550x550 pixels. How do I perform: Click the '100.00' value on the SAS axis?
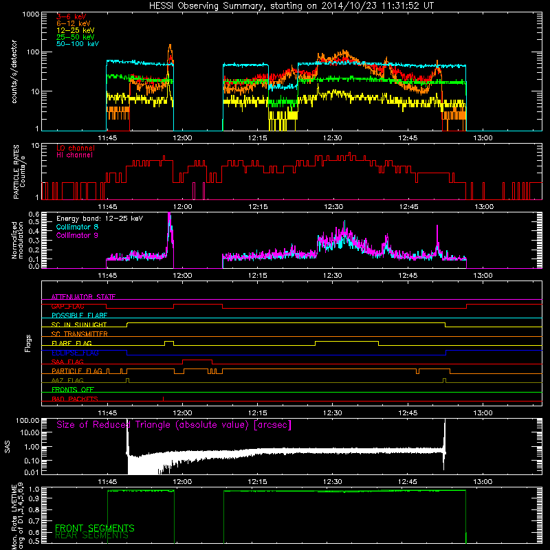click(x=27, y=421)
